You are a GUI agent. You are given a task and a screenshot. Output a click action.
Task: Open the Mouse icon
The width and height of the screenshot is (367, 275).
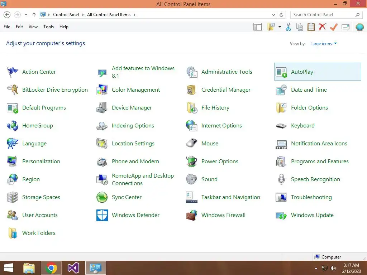point(192,143)
